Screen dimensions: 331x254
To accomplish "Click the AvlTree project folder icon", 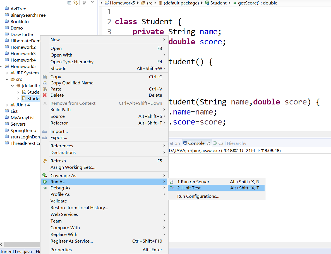I will click(x=7, y=9).
